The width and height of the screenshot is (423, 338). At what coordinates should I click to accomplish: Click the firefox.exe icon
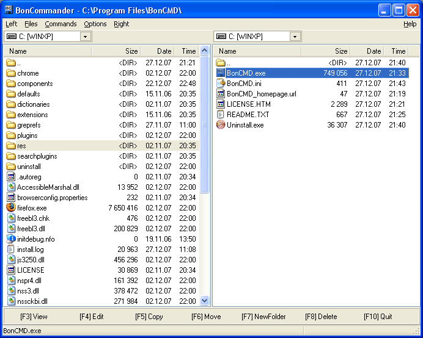coord(11,207)
